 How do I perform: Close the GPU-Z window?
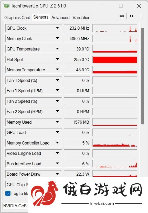point(139,6)
